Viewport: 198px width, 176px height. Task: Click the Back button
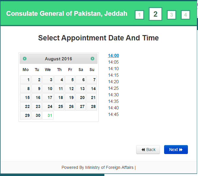coord(148,150)
